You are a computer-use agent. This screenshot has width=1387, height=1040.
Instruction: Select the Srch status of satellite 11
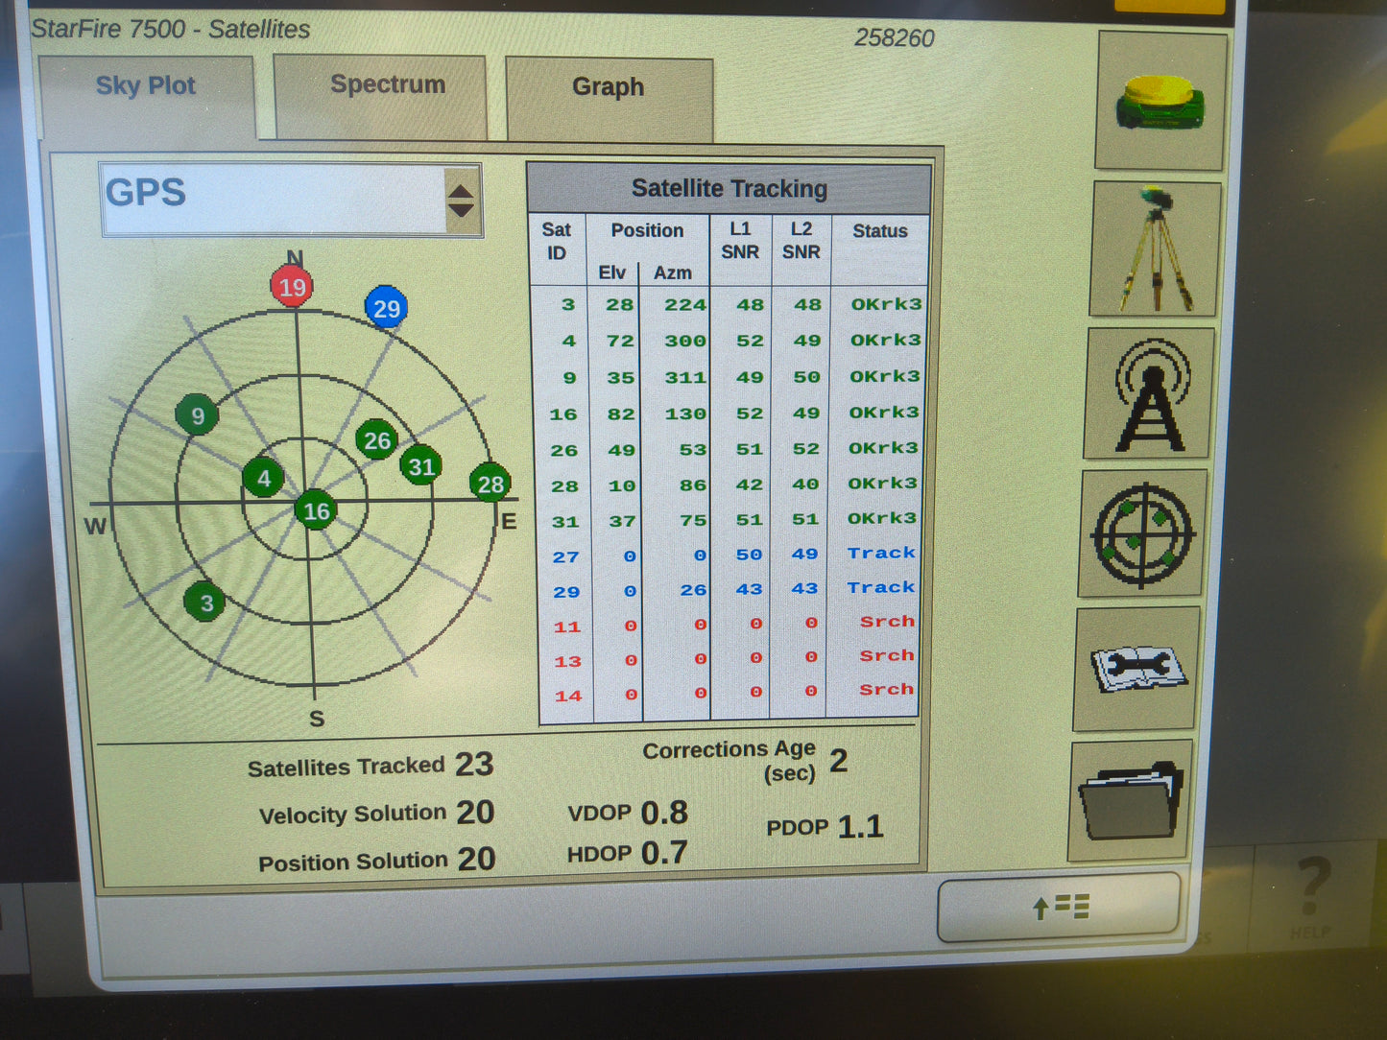click(885, 622)
